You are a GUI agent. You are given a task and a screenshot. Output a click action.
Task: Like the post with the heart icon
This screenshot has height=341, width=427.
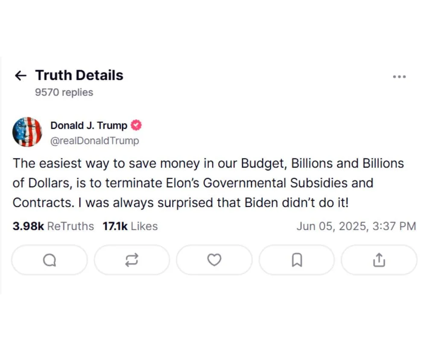214,260
